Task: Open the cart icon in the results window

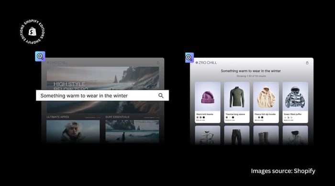Action: tap(307, 63)
